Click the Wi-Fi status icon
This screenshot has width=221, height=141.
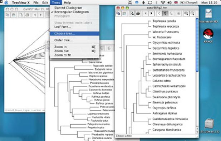163,3
